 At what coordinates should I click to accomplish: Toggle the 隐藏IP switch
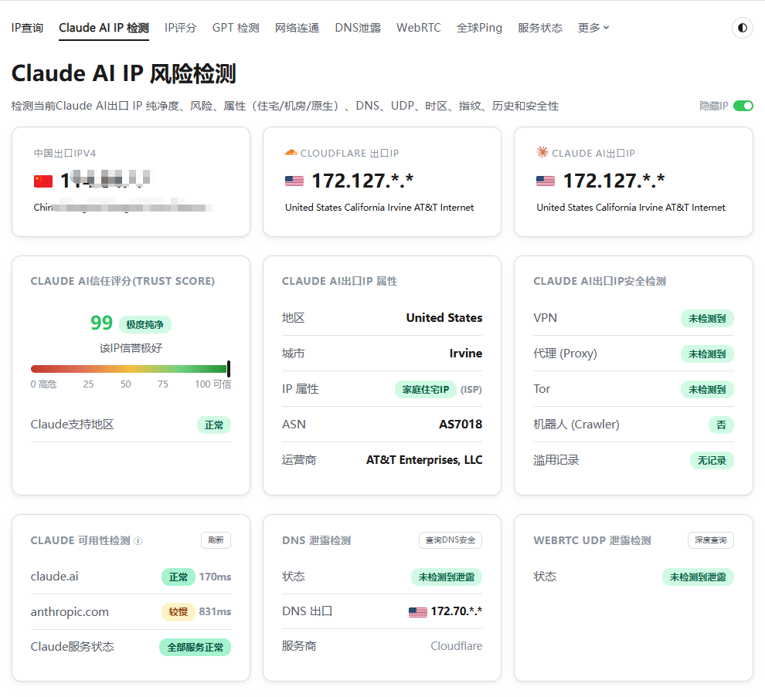(x=743, y=106)
